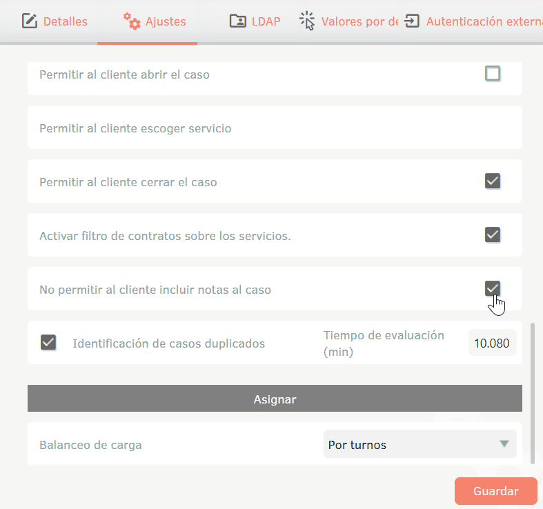
Task: Click the cursor-click icon for Valores por defecto
Action: point(307,21)
